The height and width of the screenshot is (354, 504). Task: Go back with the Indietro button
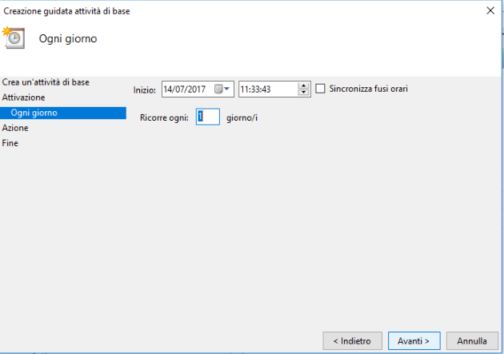(x=352, y=341)
